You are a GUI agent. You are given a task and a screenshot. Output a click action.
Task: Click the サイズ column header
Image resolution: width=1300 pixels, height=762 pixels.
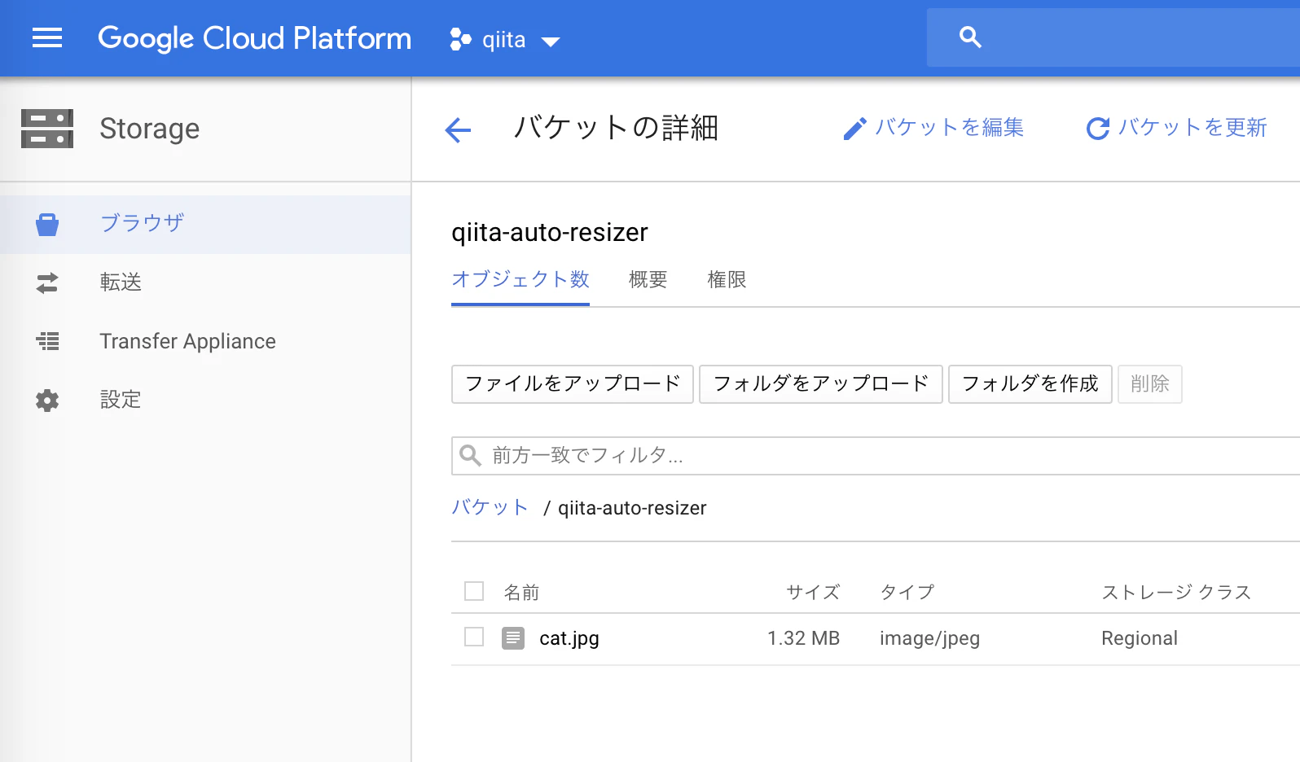coord(813,593)
